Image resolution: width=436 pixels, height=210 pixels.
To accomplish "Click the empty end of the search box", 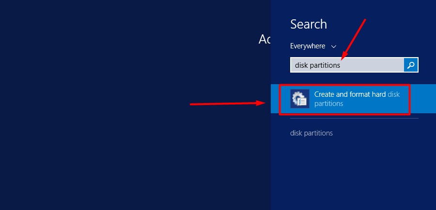I will pyautogui.click(x=383, y=65).
